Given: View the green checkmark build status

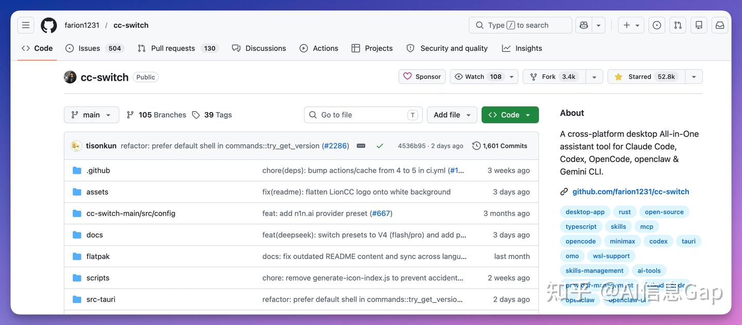Looking at the screenshot, I should [380, 146].
